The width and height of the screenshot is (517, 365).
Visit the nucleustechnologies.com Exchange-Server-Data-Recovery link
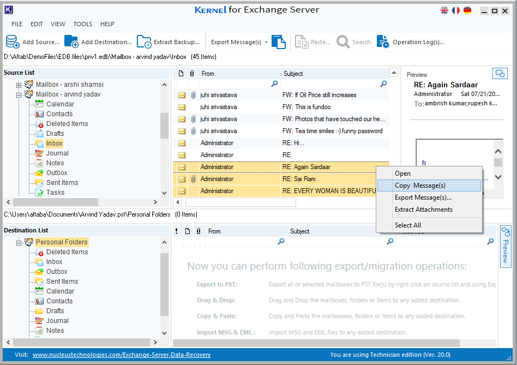(x=122, y=355)
